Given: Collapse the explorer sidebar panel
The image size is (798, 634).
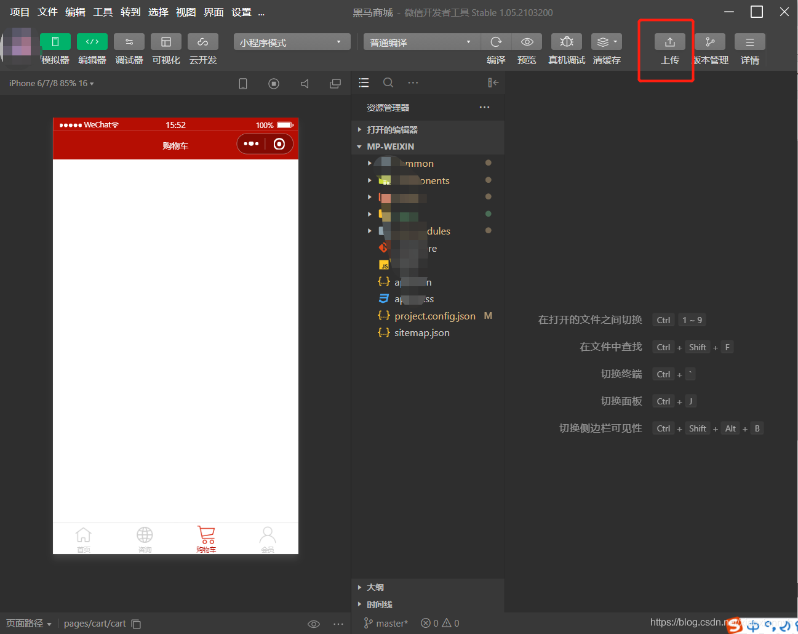Looking at the screenshot, I should (x=493, y=82).
